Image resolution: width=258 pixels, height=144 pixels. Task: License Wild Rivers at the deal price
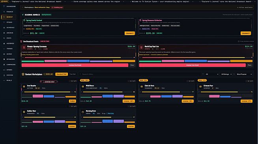129,101
